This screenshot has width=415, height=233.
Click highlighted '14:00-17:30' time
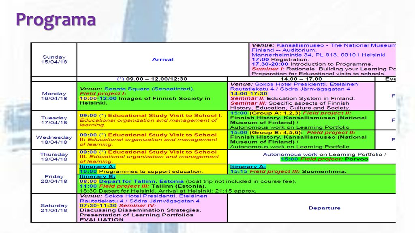(248, 93)
